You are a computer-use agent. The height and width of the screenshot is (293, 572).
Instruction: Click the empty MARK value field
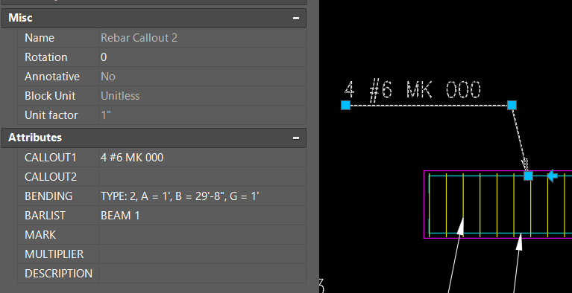[x=202, y=235]
